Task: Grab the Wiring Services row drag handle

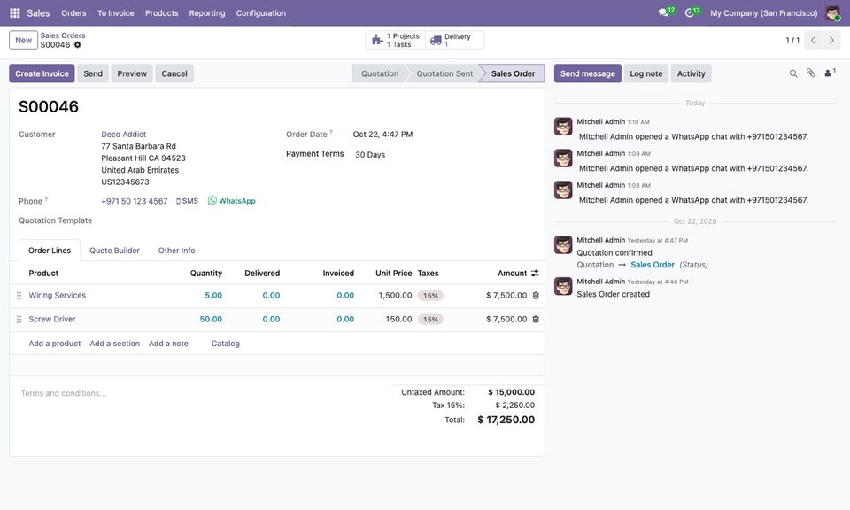Action: pos(19,296)
